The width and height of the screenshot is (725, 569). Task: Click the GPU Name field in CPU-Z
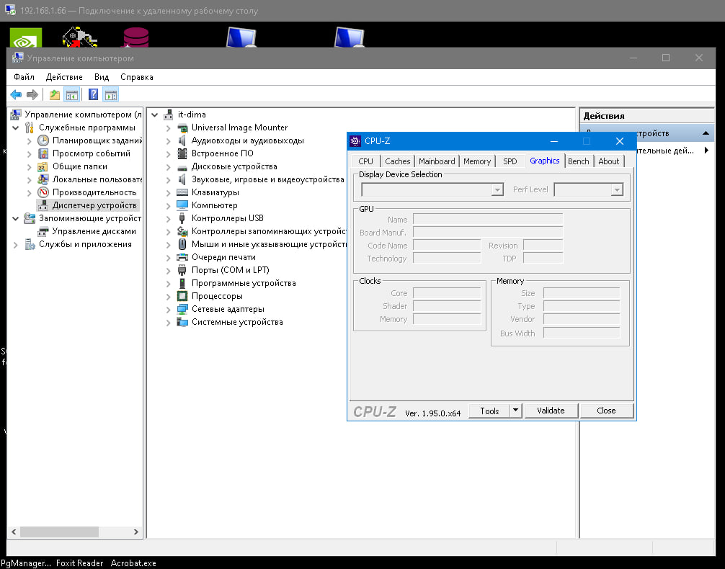[x=488, y=219]
